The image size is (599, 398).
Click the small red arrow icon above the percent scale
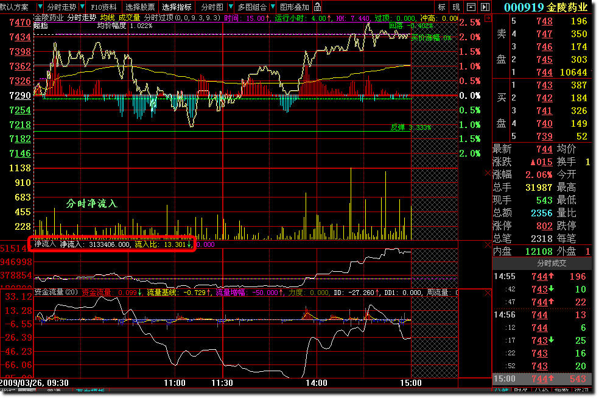pyautogui.click(x=488, y=18)
